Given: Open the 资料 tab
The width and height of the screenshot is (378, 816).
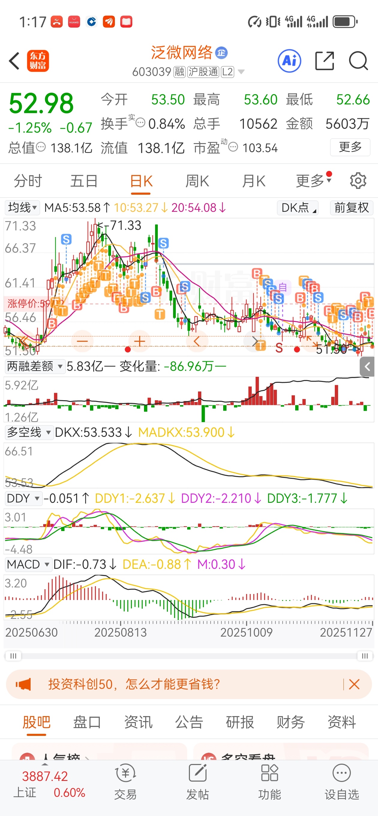Looking at the screenshot, I should point(342,723).
